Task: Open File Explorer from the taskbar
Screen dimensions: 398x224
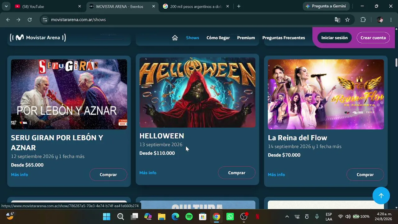Action: tap(162, 217)
